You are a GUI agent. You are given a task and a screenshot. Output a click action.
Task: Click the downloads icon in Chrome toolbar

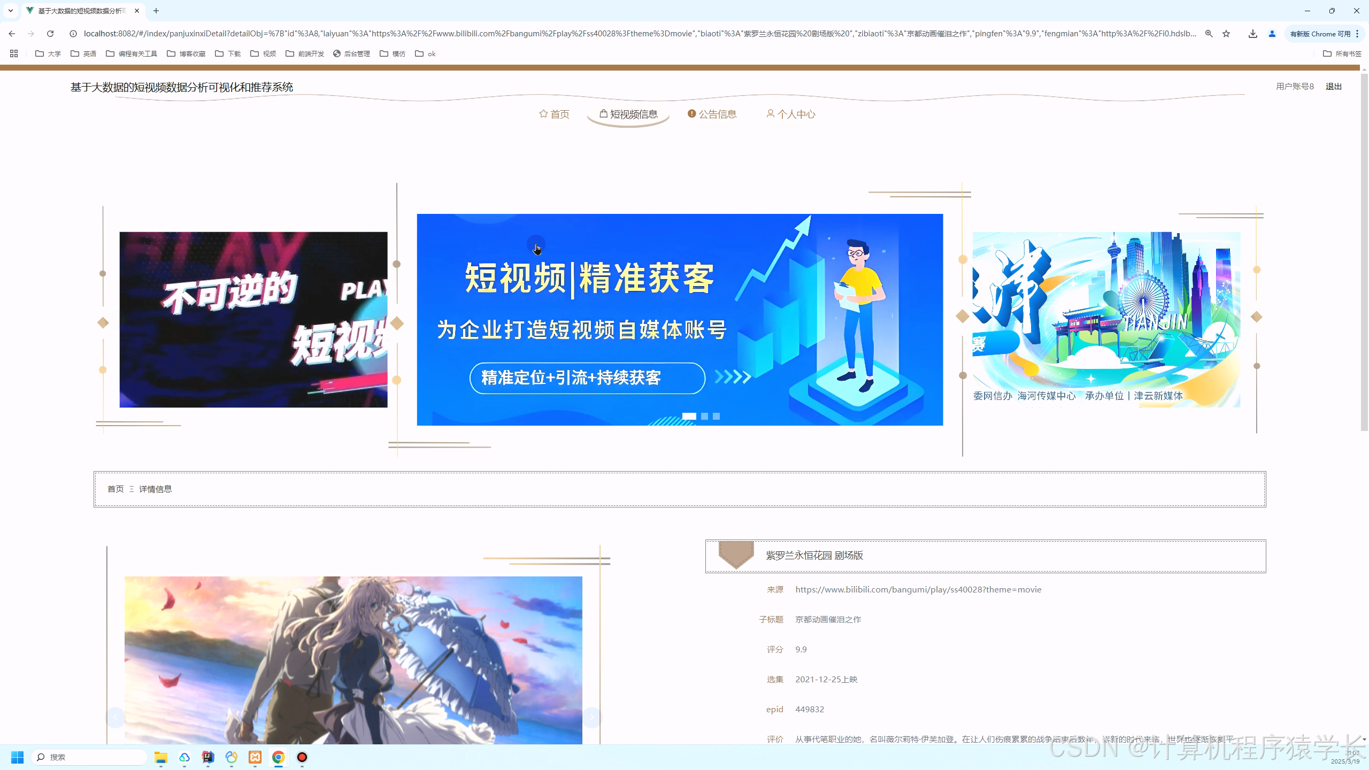point(1252,33)
